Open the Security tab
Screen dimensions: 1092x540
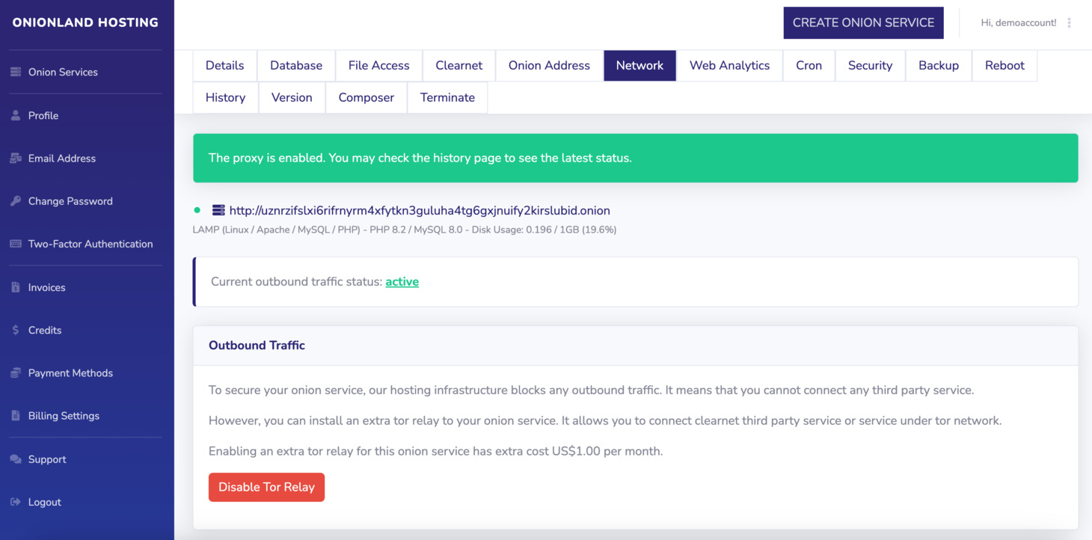(871, 65)
